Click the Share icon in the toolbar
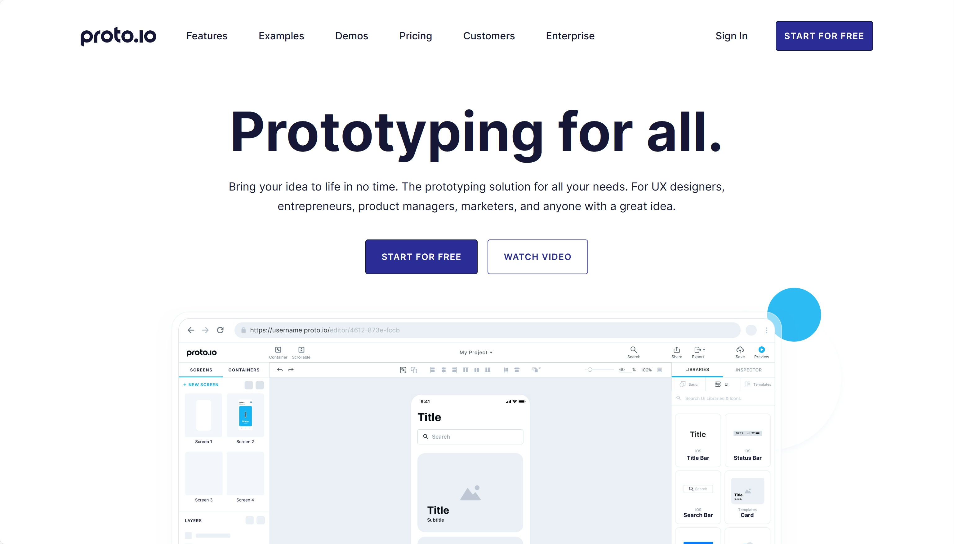The width and height of the screenshot is (954, 544). (676, 352)
